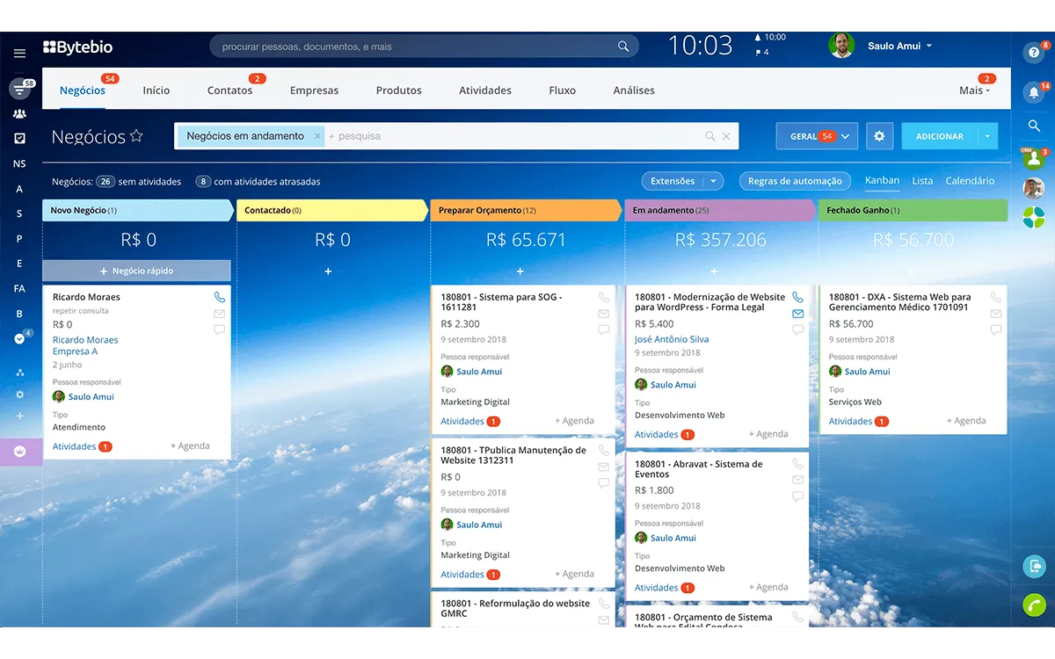Switch to the Contatos tab

point(229,91)
